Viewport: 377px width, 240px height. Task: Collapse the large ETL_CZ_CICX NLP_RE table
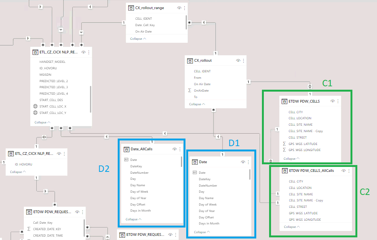coord(42,122)
